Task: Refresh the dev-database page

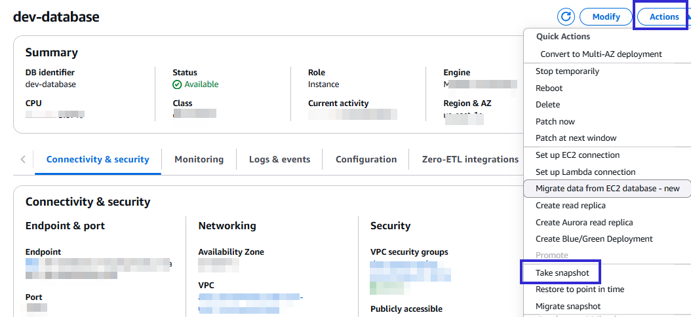Action: pyautogui.click(x=566, y=17)
